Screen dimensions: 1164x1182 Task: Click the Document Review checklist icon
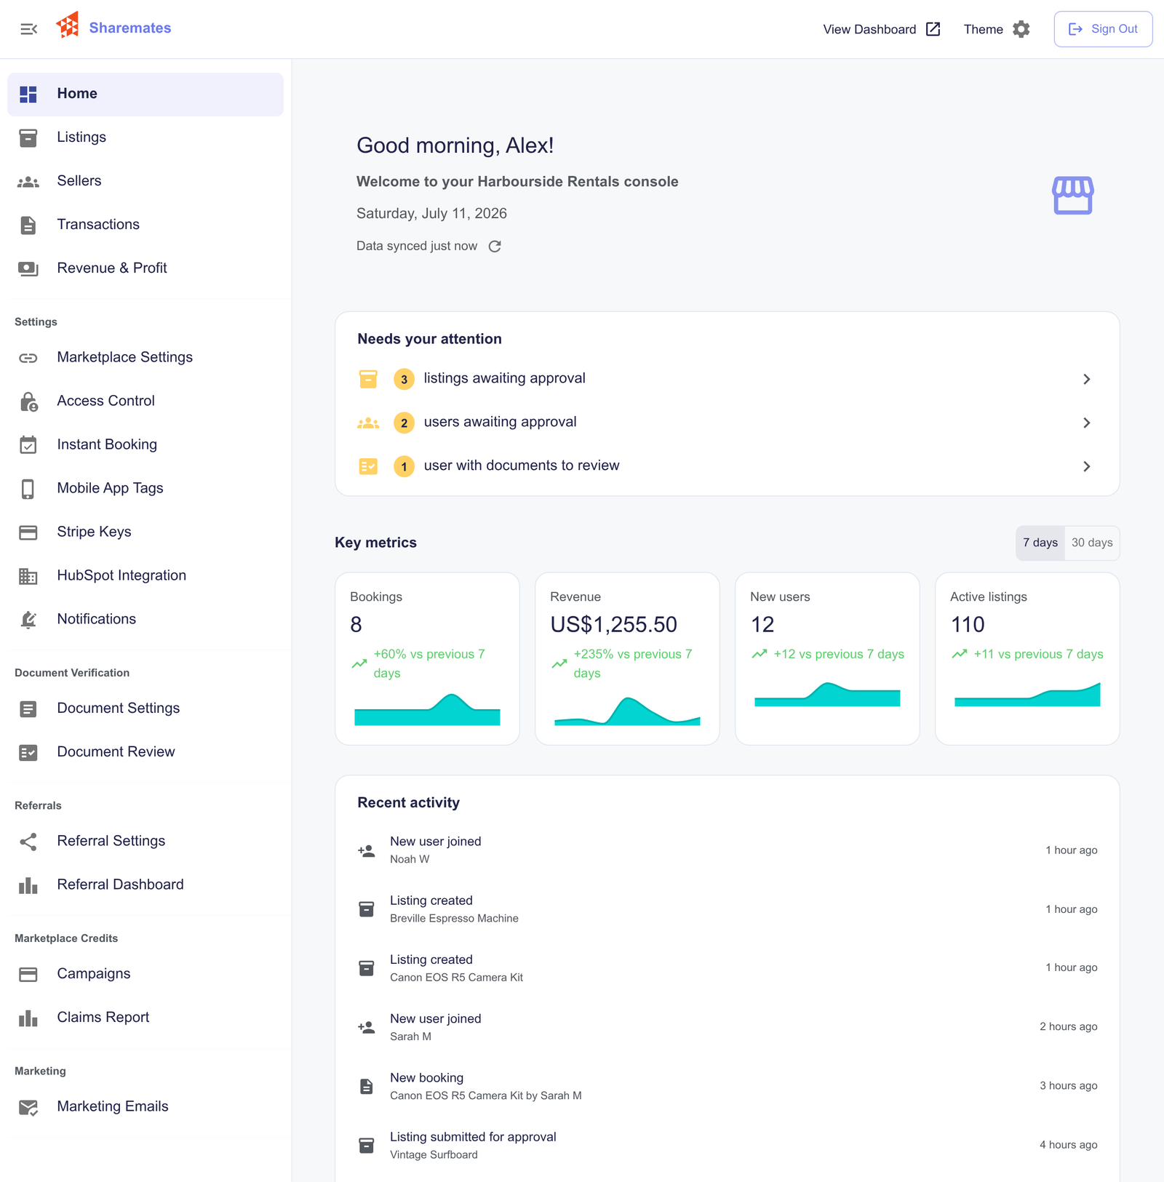[x=28, y=753]
